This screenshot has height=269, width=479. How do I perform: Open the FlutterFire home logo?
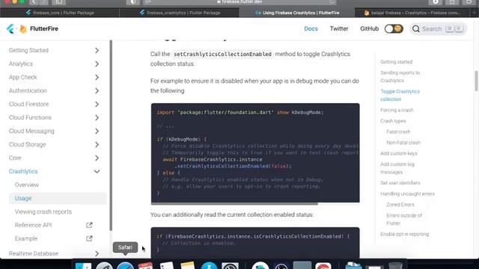(32, 28)
